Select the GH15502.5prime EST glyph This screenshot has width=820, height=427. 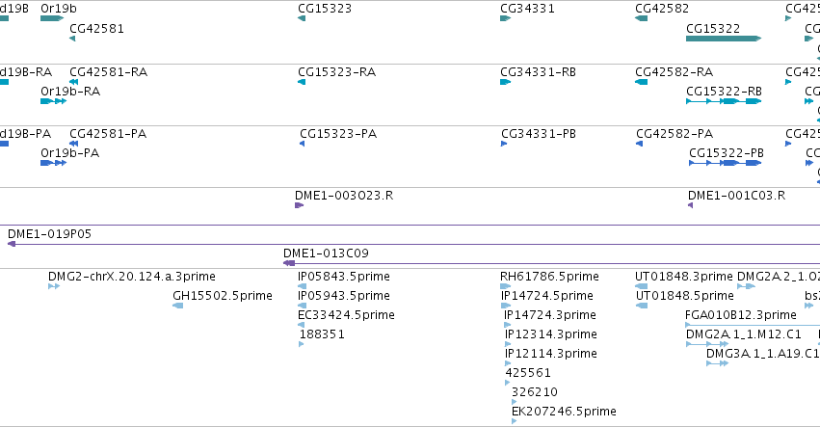pos(178,306)
